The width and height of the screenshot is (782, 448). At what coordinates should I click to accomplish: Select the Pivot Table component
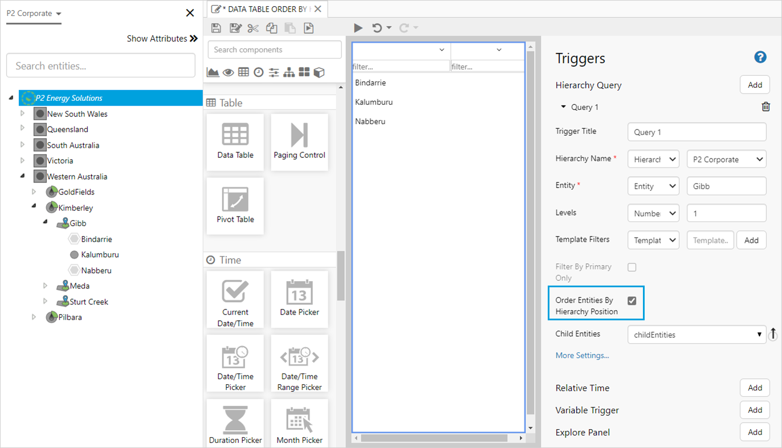[x=235, y=205]
